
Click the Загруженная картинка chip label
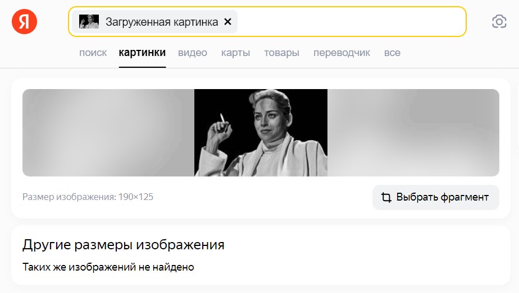tap(162, 22)
